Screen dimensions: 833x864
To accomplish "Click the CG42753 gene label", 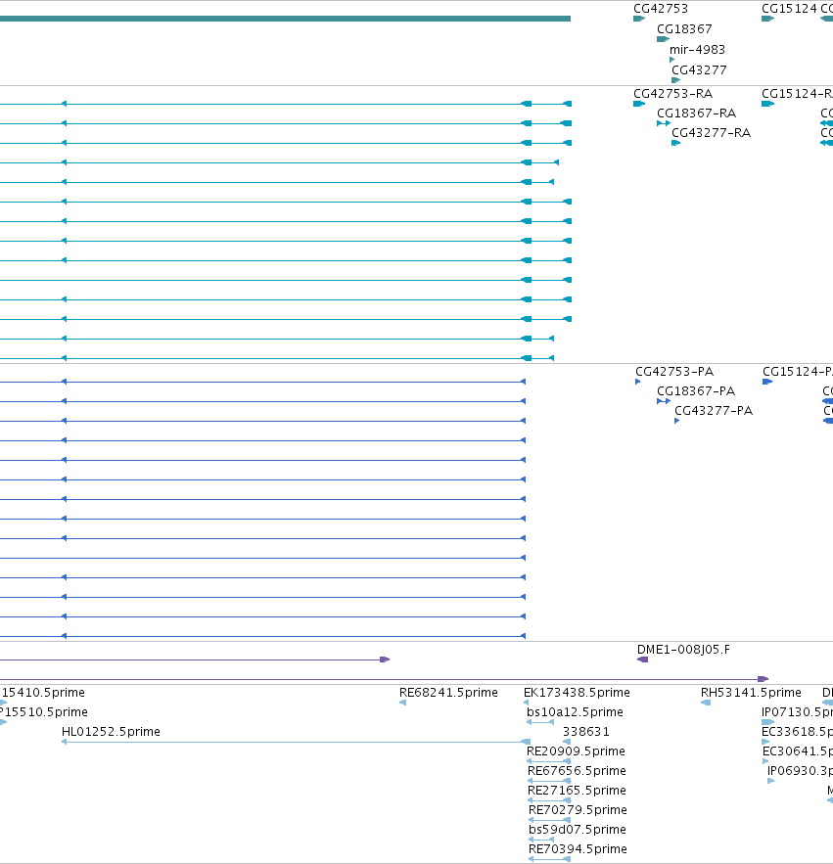I will [661, 9].
